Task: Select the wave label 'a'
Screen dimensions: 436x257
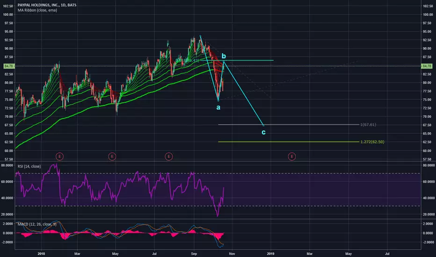Action: click(x=218, y=107)
